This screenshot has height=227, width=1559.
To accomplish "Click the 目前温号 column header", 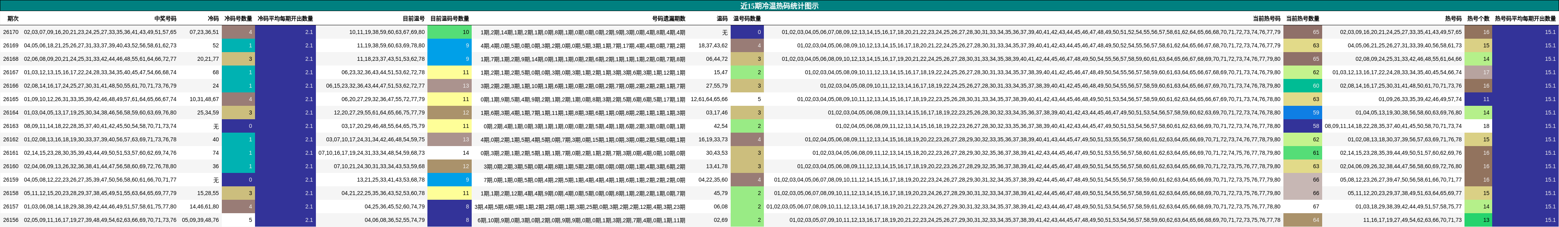I will point(413,19).
